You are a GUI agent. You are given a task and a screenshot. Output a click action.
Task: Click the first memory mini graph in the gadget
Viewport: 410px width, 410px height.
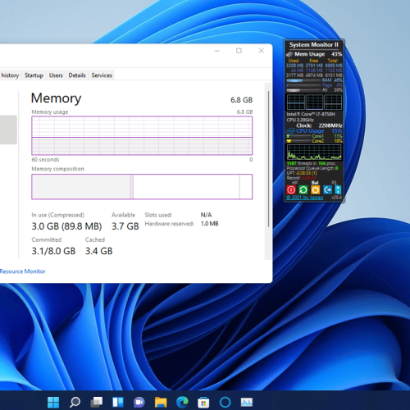[x=295, y=102]
